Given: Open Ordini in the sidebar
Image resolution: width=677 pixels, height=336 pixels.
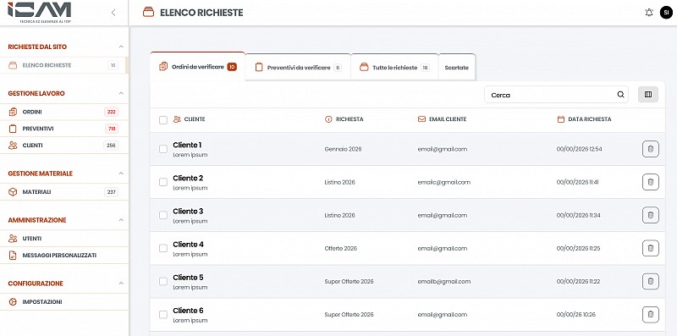Looking at the screenshot, I should click(64, 112).
